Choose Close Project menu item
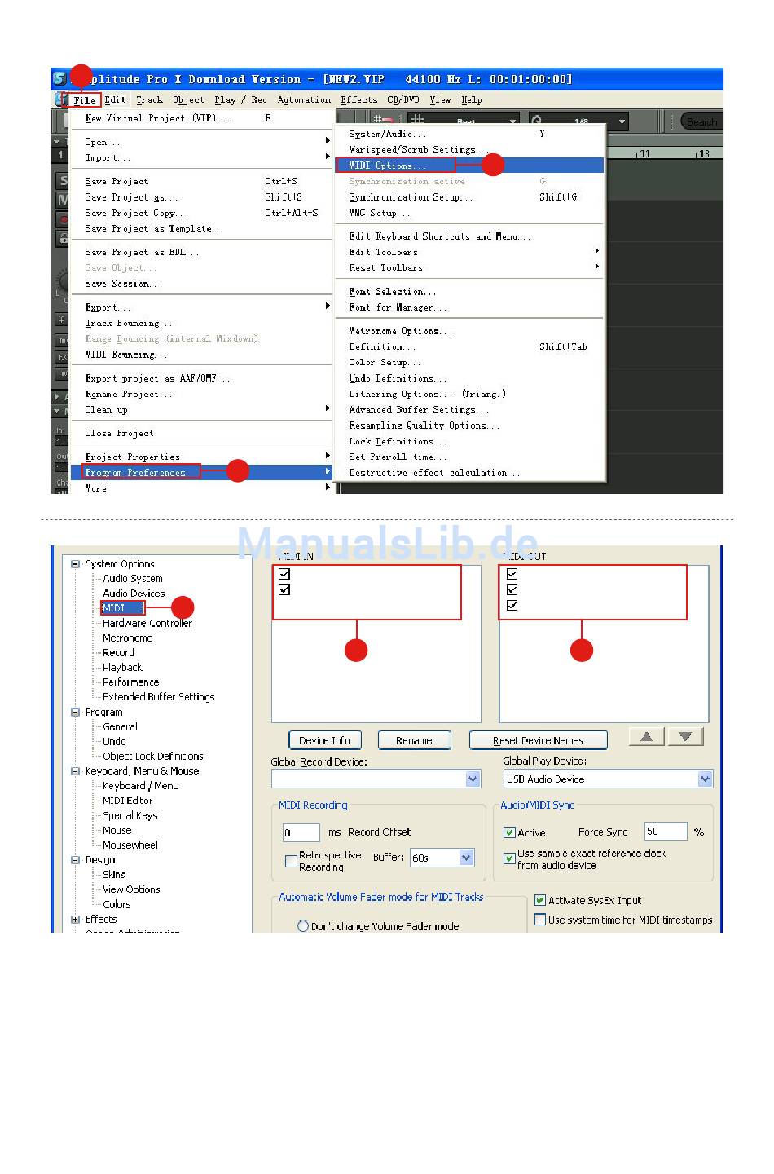 (119, 434)
